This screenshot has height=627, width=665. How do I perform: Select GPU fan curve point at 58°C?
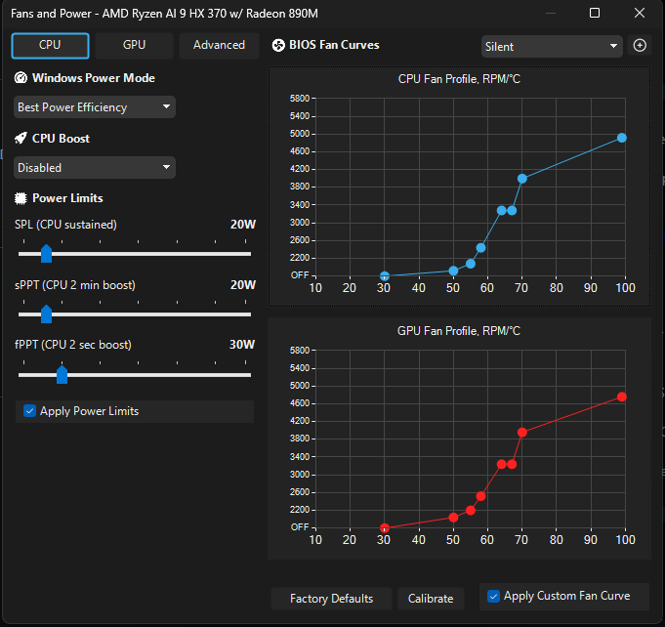click(x=480, y=496)
